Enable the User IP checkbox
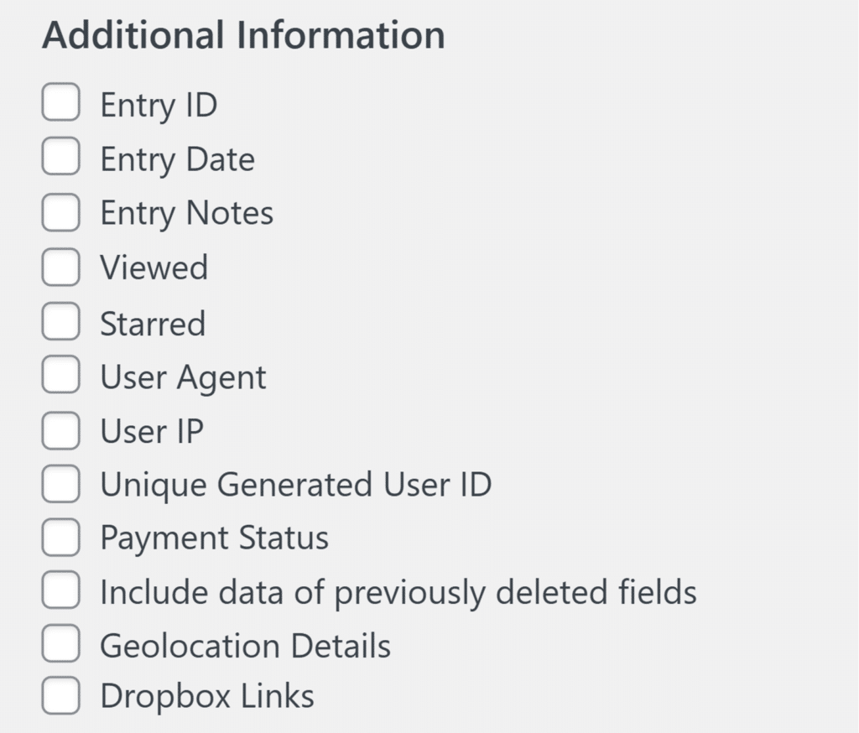This screenshot has width=859, height=733. click(x=61, y=431)
